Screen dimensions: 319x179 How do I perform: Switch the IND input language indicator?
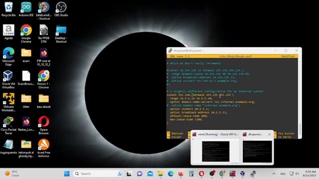point(283,174)
